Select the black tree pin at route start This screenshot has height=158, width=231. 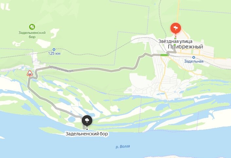[x=87, y=121]
